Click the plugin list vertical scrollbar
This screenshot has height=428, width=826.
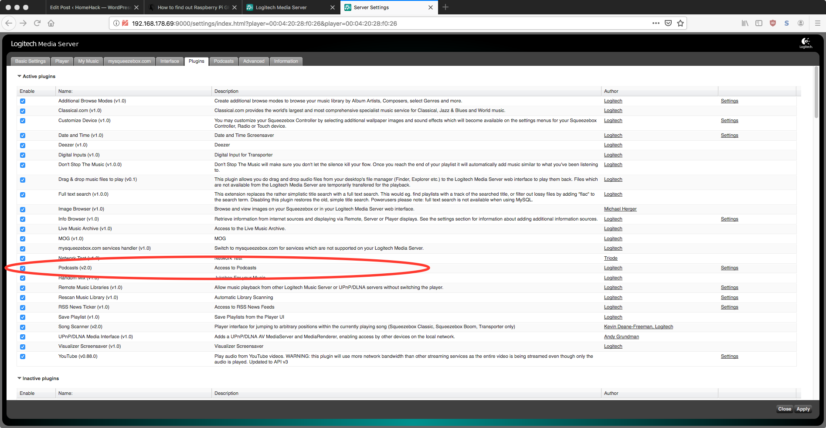[816, 92]
